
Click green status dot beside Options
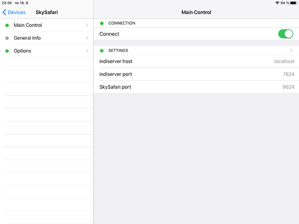(7, 51)
